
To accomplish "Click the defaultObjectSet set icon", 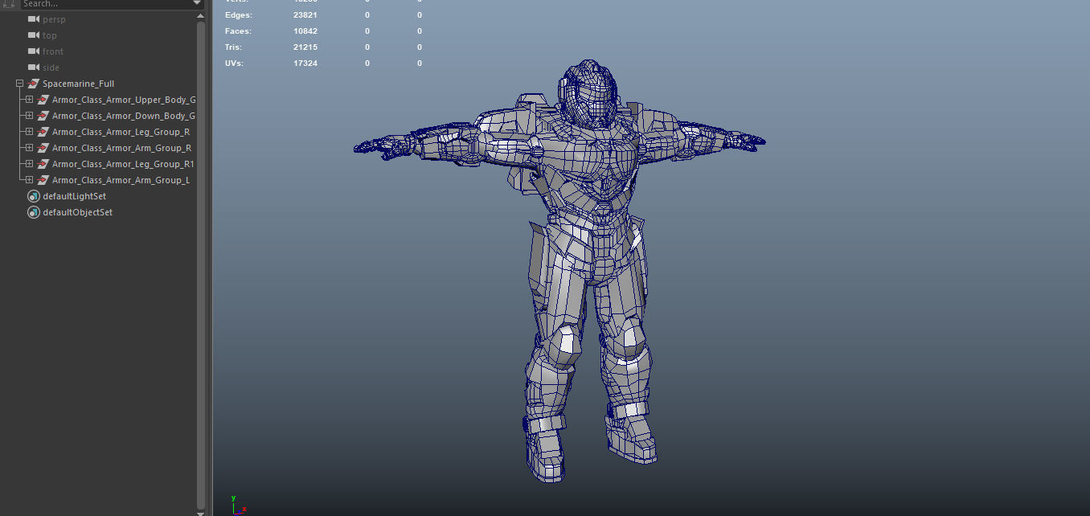I will (34, 212).
